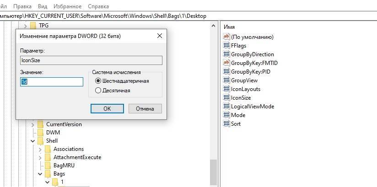Viewport: 377px width, 187px height.
Task: Click the Associations folder icon
Action: [48, 149]
